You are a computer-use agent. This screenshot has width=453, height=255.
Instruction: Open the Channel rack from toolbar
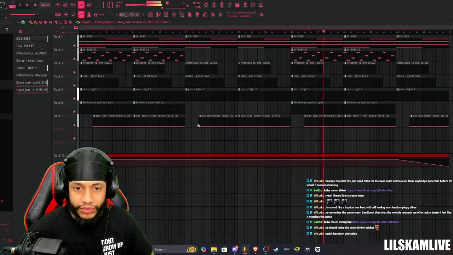pos(166,15)
